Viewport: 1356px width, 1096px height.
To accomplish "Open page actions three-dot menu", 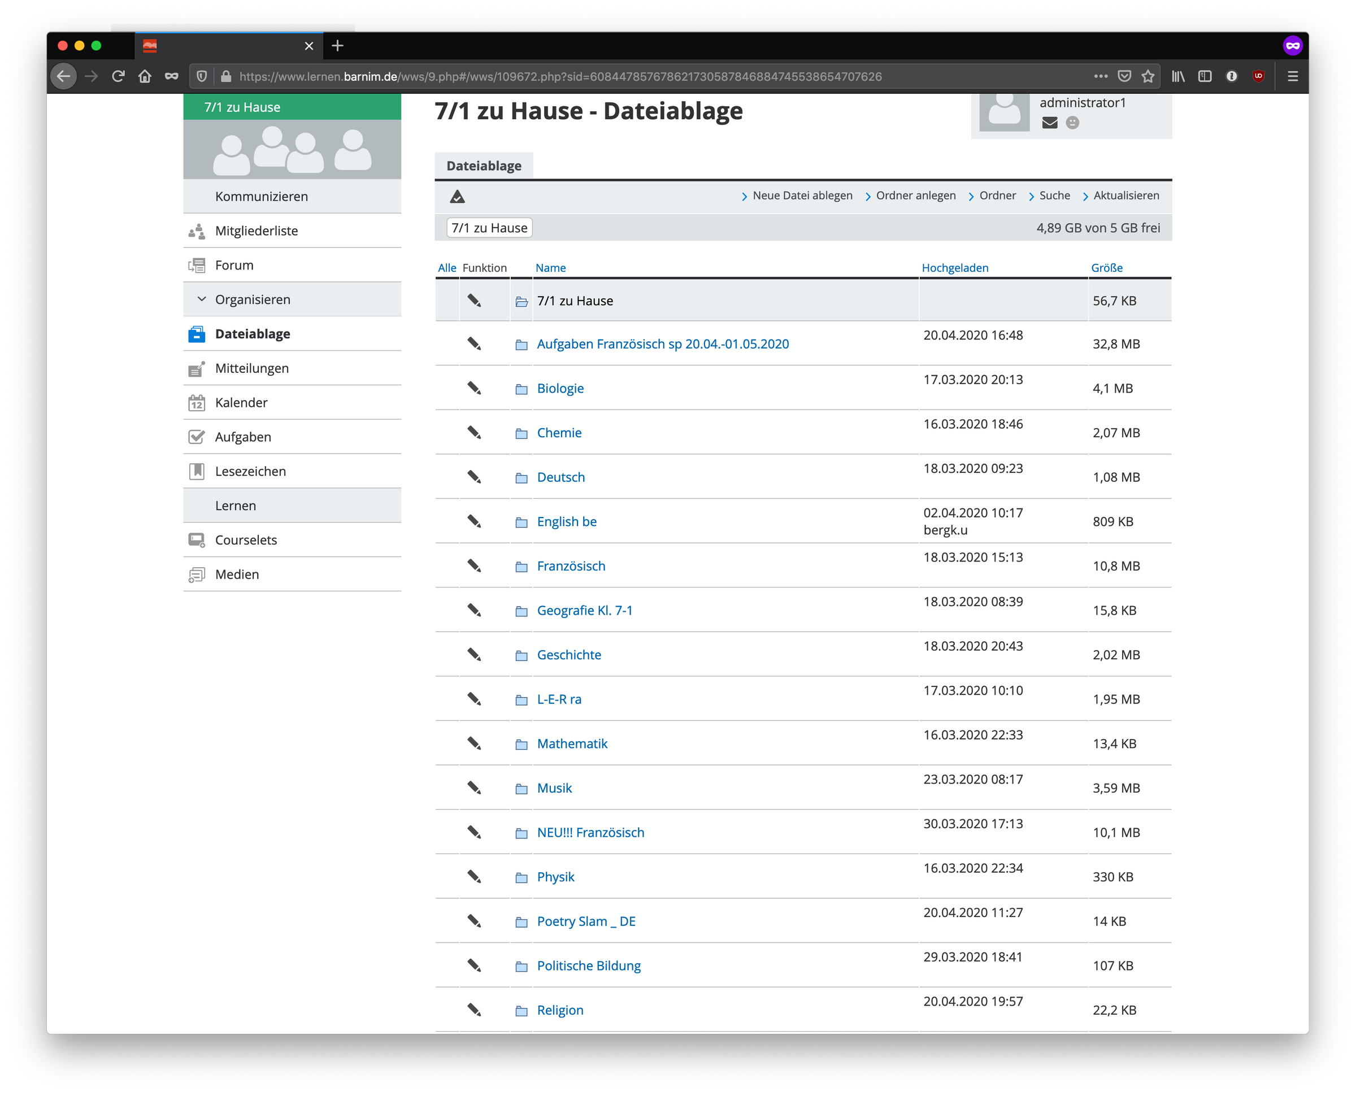I will 1100,76.
